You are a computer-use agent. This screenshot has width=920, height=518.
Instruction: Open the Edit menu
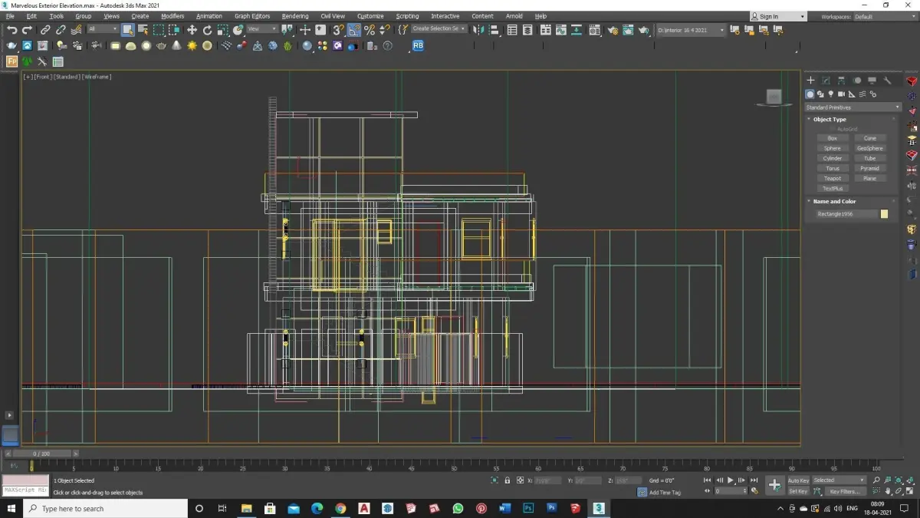31,16
